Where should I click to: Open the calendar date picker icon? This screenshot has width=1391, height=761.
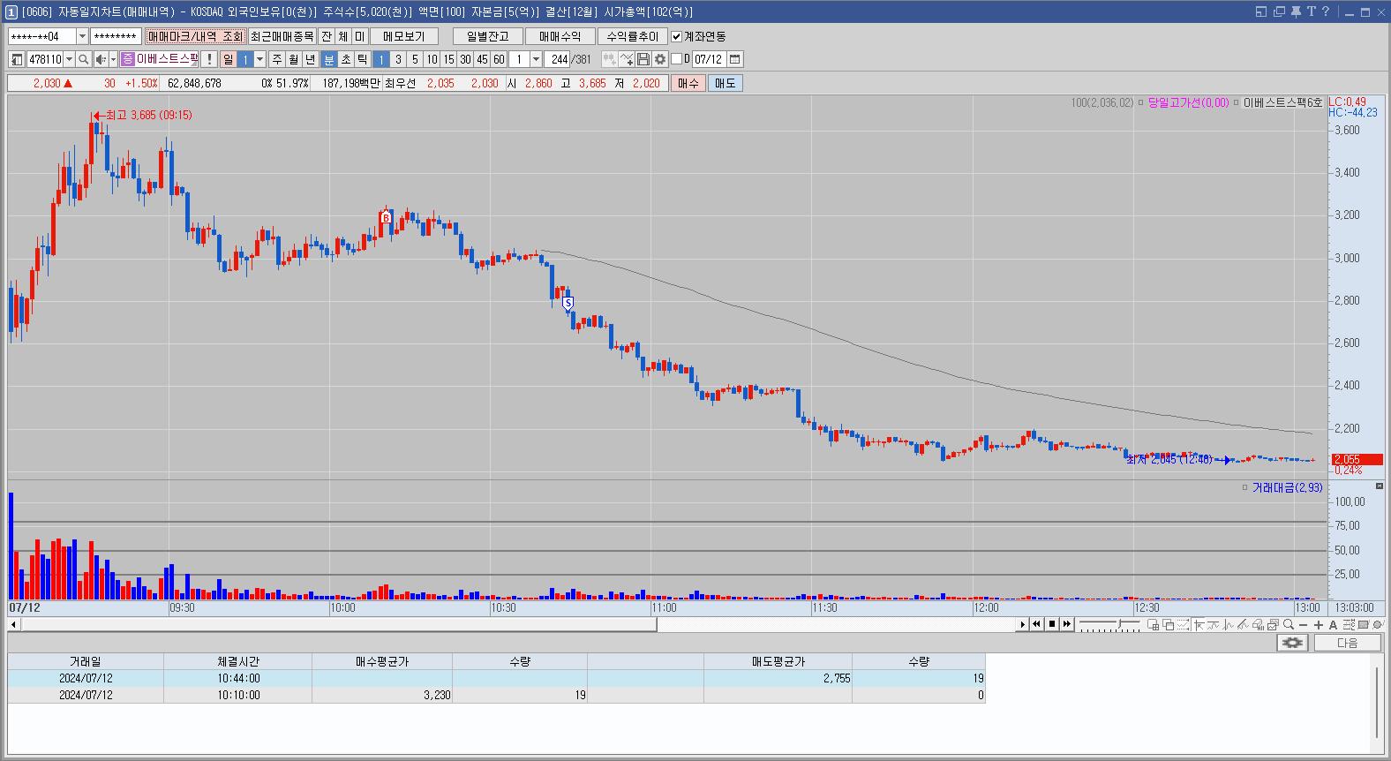(x=735, y=59)
